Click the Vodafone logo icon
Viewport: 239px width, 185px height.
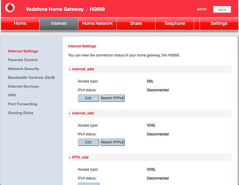(10, 7)
